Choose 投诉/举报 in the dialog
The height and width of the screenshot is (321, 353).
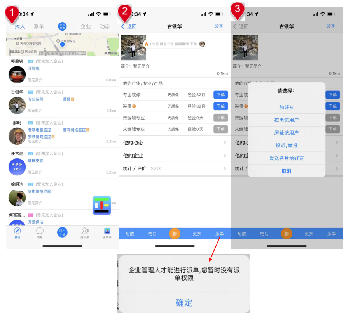(287, 146)
